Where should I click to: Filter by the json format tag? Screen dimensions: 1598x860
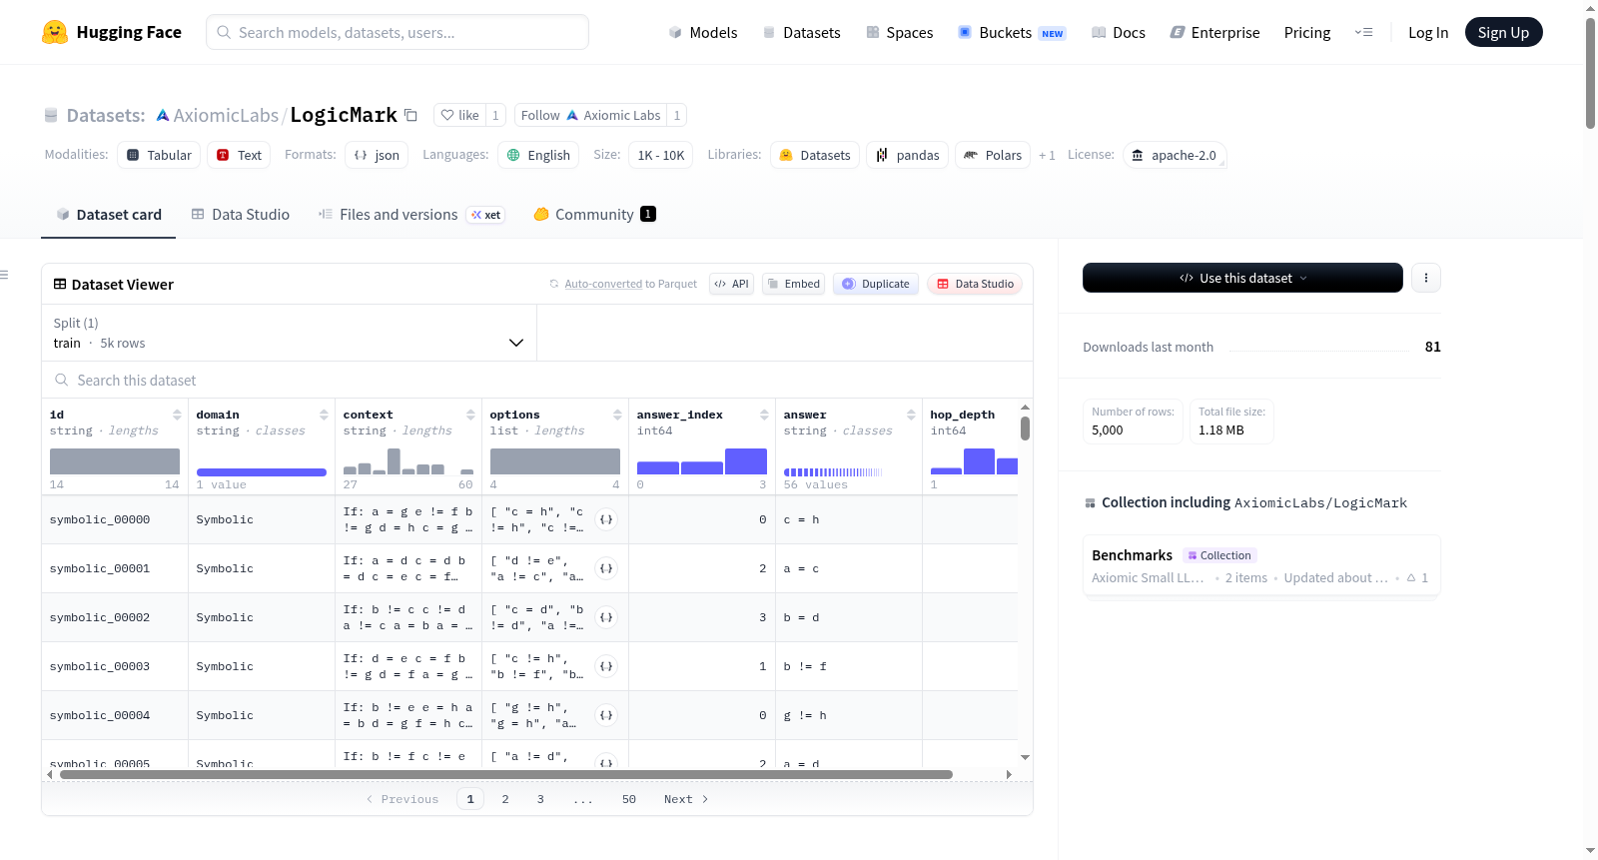click(377, 155)
